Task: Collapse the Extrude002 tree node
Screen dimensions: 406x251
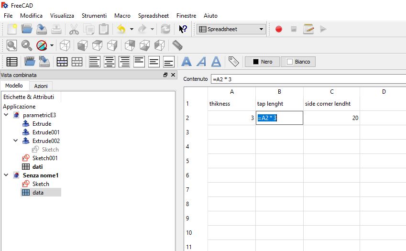Action: coord(16,141)
